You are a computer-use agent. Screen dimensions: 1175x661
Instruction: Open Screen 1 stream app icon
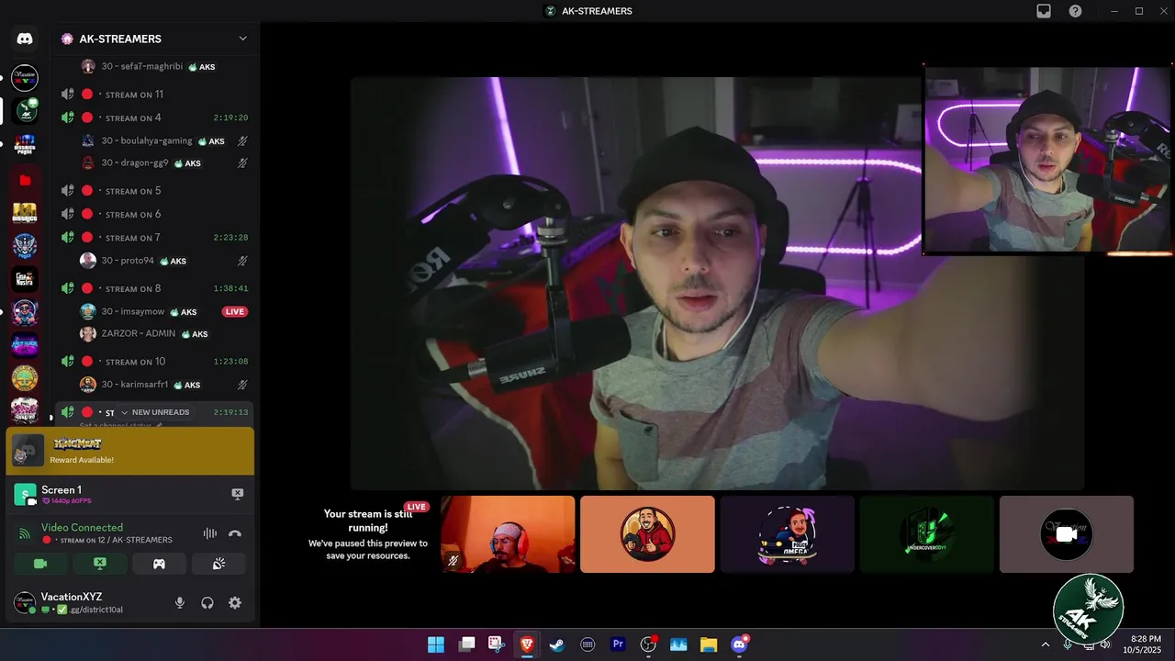click(x=26, y=495)
